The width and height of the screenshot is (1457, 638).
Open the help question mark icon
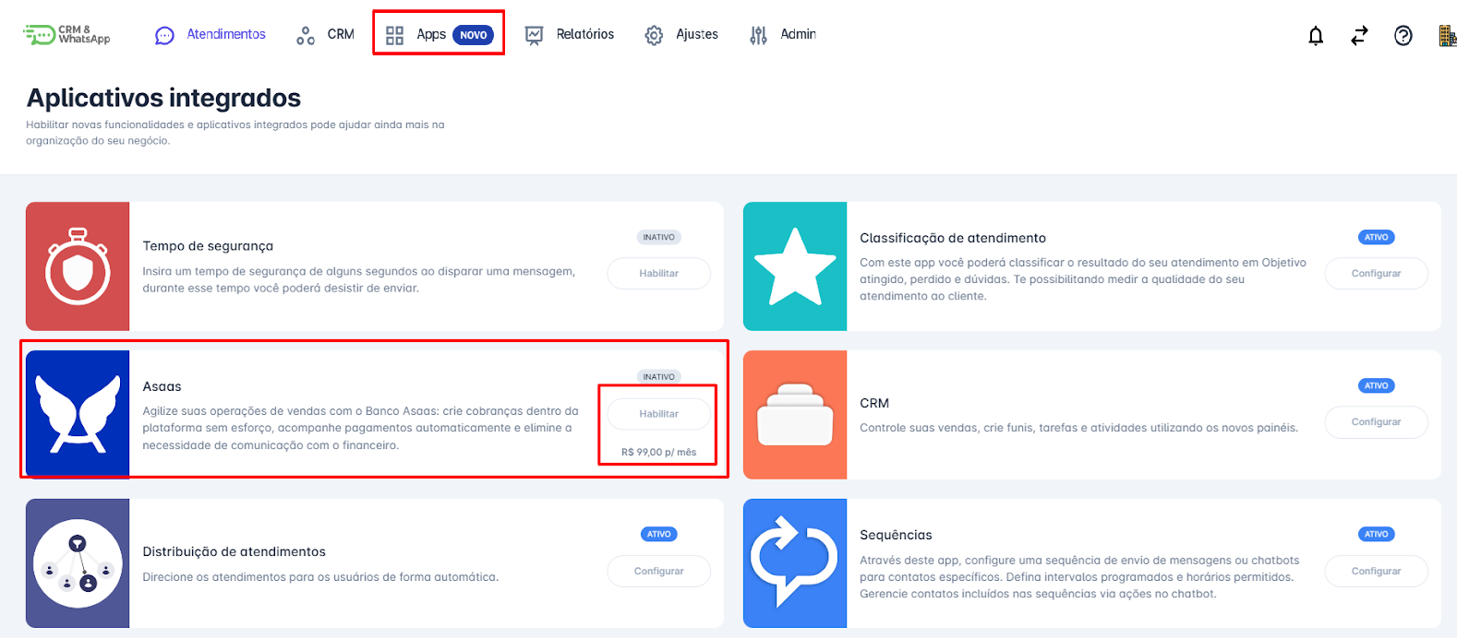click(x=1403, y=36)
